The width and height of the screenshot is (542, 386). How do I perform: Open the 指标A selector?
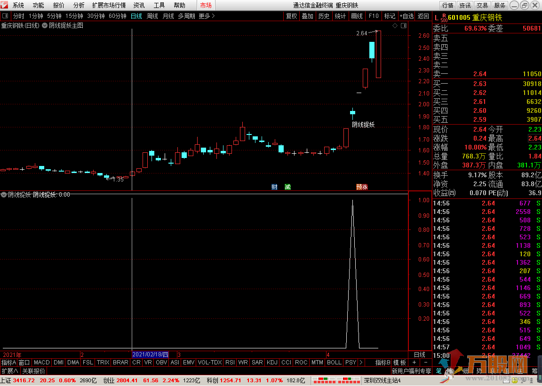(8, 362)
